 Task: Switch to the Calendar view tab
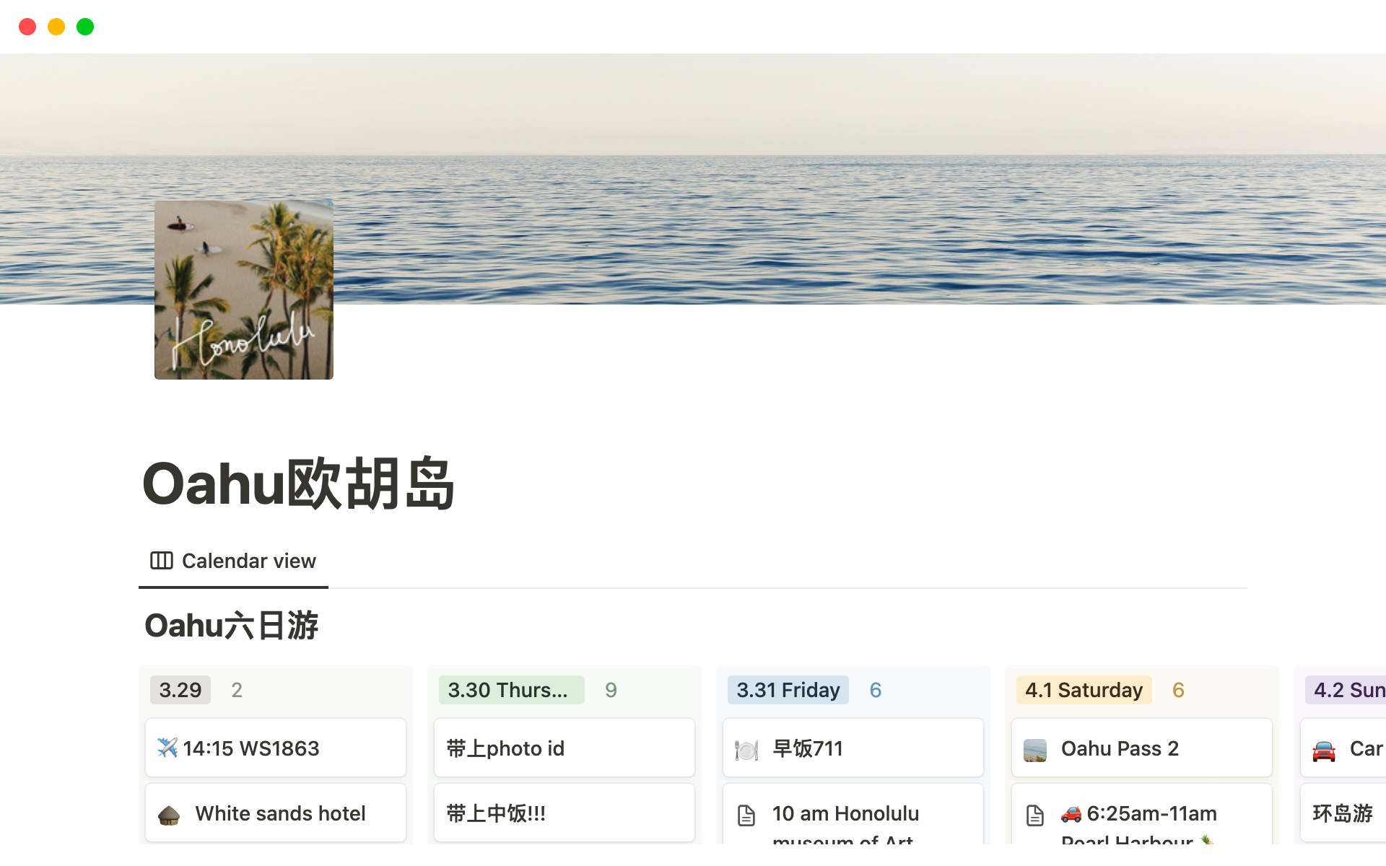click(233, 561)
